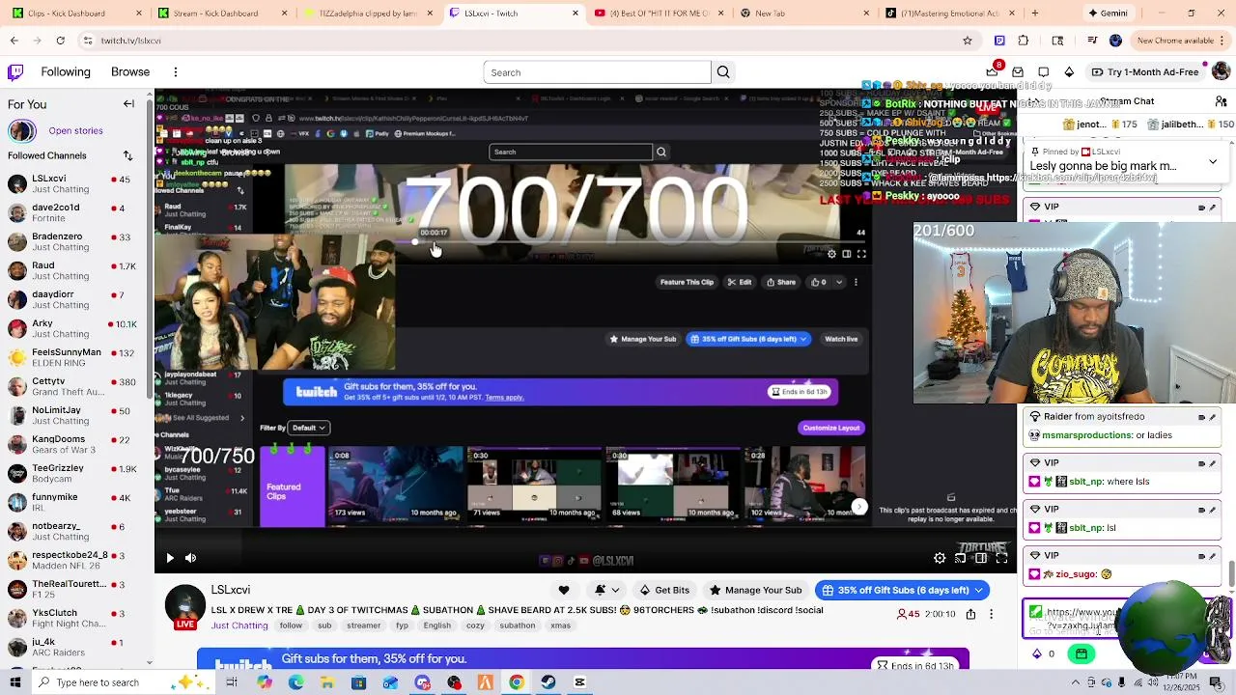Go back to the previous page
The image size is (1236, 695).
click(14, 41)
